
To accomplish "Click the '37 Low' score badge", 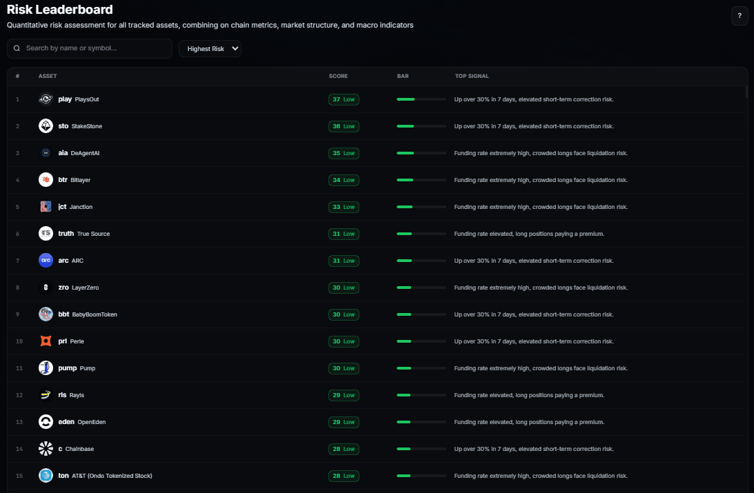I will 344,99.
